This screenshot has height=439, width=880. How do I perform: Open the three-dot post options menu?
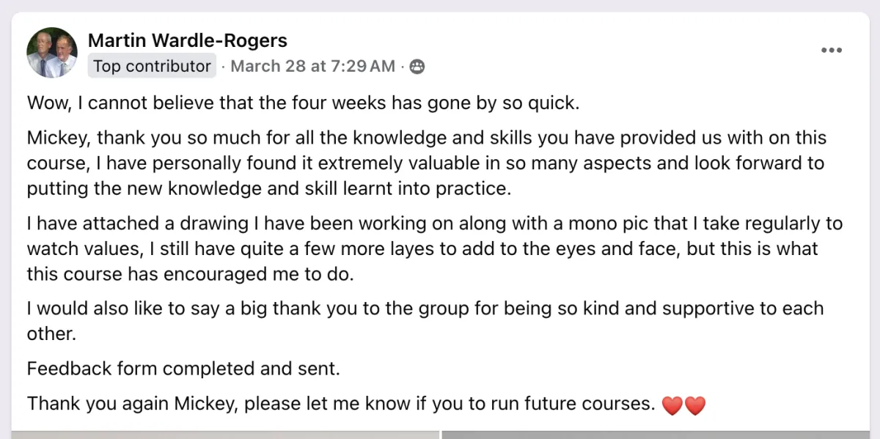(x=832, y=50)
